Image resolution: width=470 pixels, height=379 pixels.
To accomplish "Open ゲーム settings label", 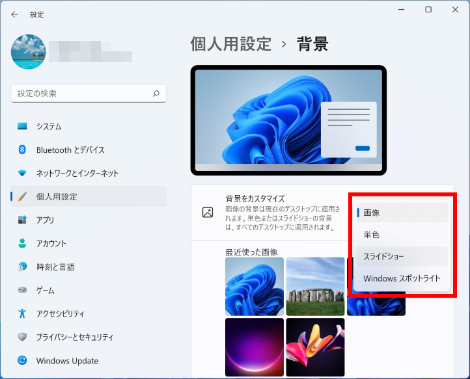I will pyautogui.click(x=46, y=290).
